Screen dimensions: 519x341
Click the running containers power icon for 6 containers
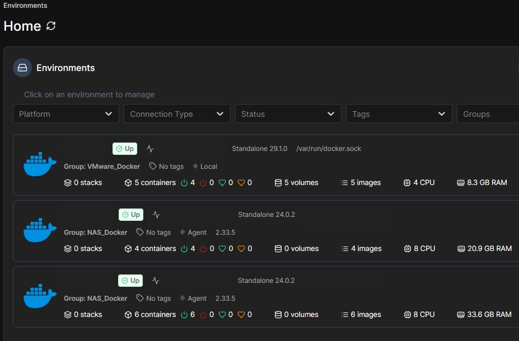pyautogui.click(x=184, y=315)
